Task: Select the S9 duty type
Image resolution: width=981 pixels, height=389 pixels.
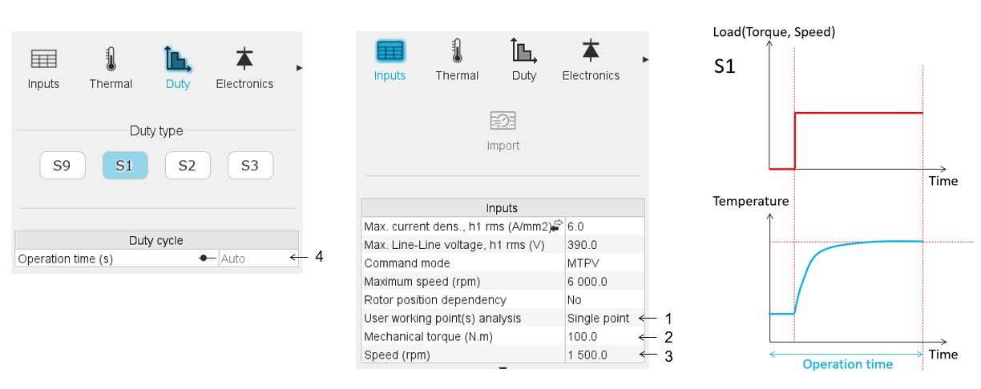Action: pos(62,166)
